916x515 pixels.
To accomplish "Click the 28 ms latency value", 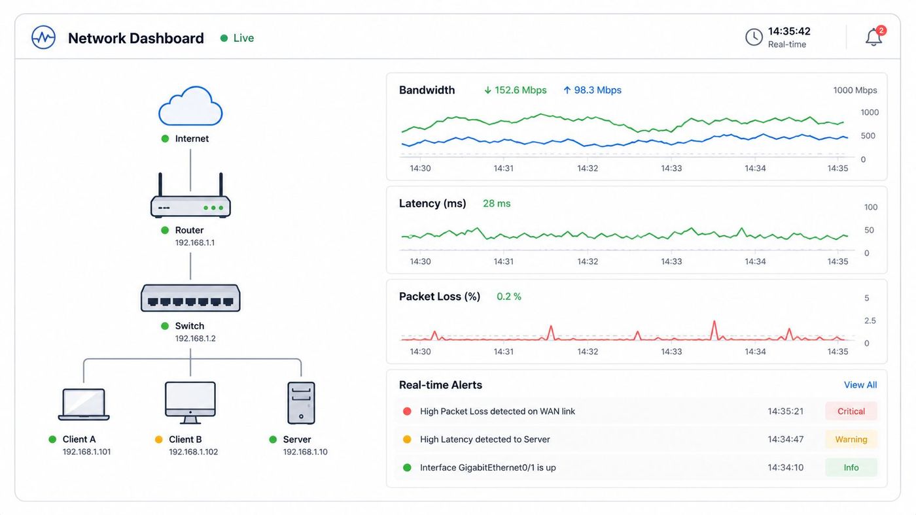I will pyautogui.click(x=497, y=203).
